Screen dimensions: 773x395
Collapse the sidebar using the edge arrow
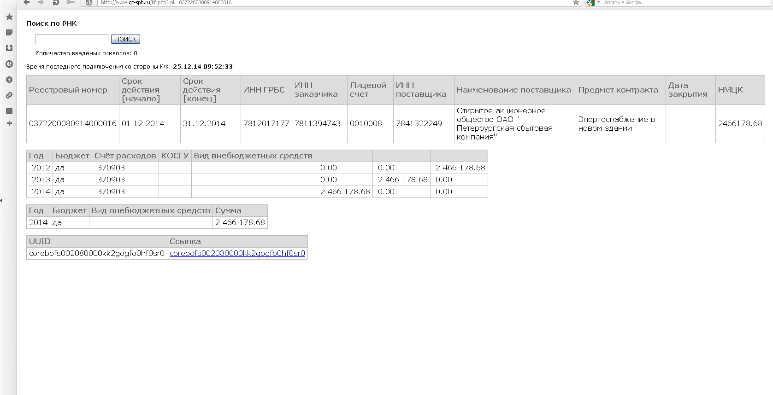pos(1,200)
